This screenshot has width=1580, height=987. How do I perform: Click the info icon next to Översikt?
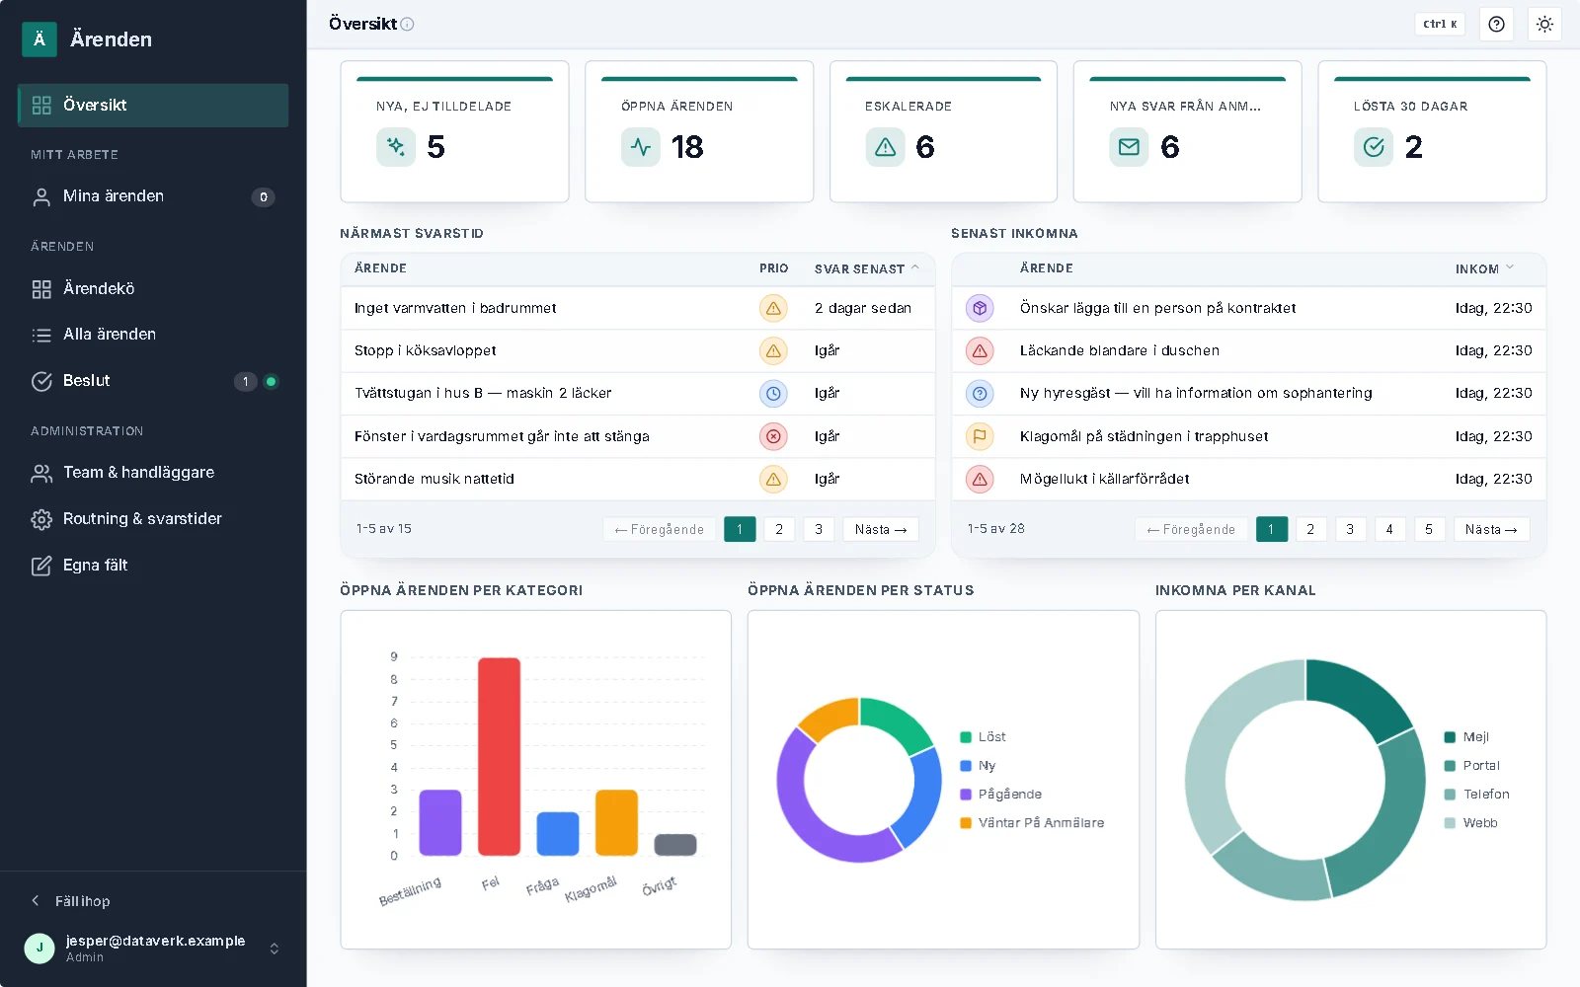(x=407, y=24)
